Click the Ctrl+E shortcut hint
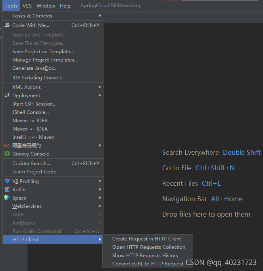The height and width of the screenshot is (271, 263). (211, 183)
